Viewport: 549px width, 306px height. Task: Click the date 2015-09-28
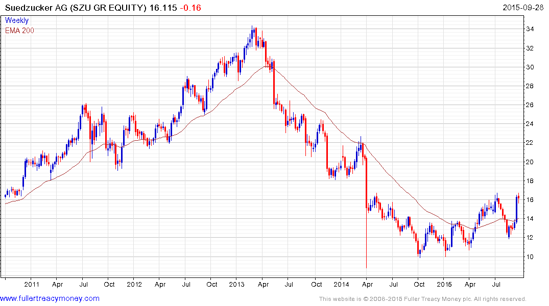(x=523, y=7)
